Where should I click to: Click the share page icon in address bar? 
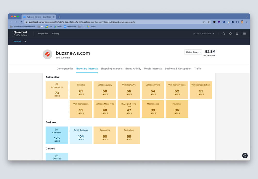(204, 22)
